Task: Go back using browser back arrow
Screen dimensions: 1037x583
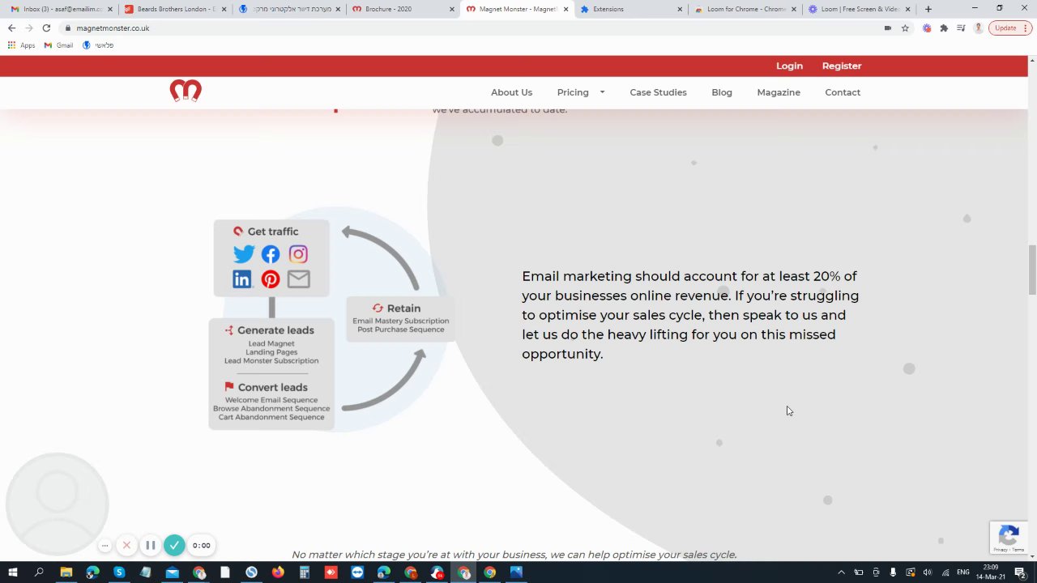Action: (x=11, y=28)
